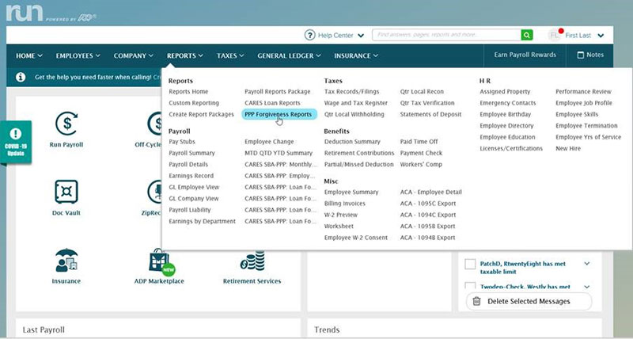This screenshot has height=339, width=633.
Task: Open the First Last user dropdown arrow
Action: pos(601,36)
